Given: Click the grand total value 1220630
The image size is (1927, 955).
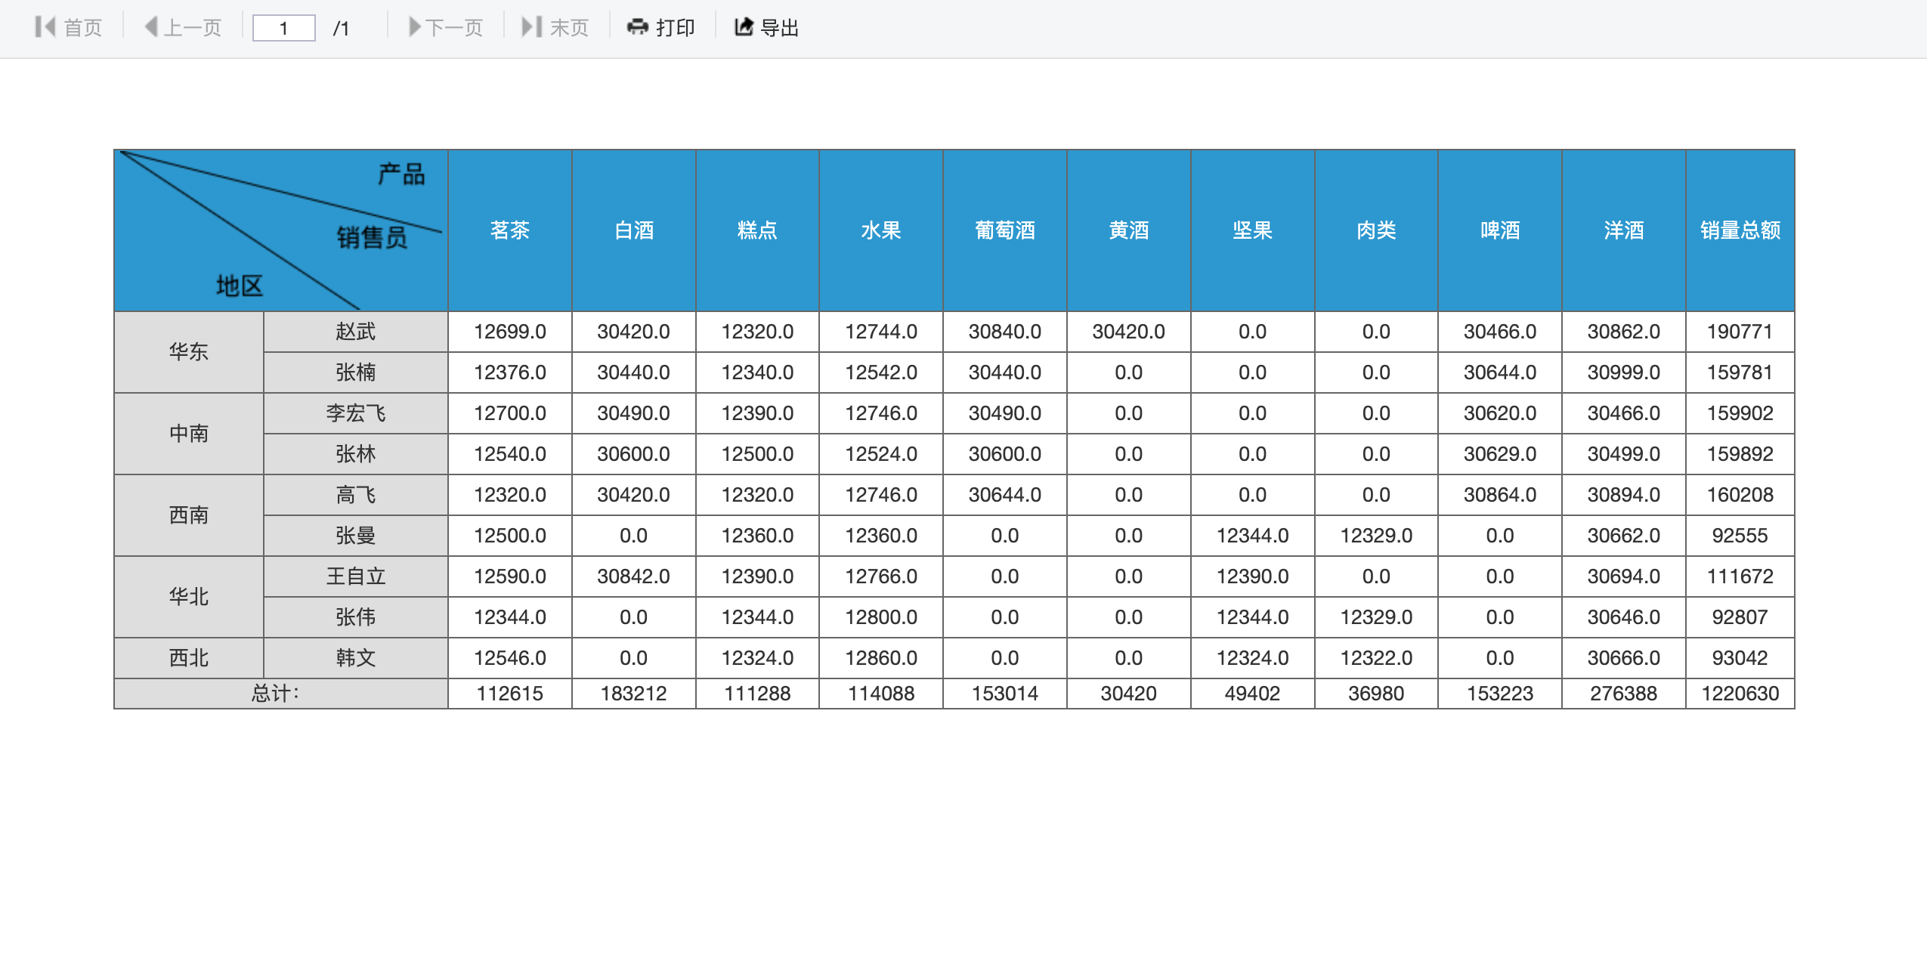Looking at the screenshot, I should click(x=1740, y=694).
